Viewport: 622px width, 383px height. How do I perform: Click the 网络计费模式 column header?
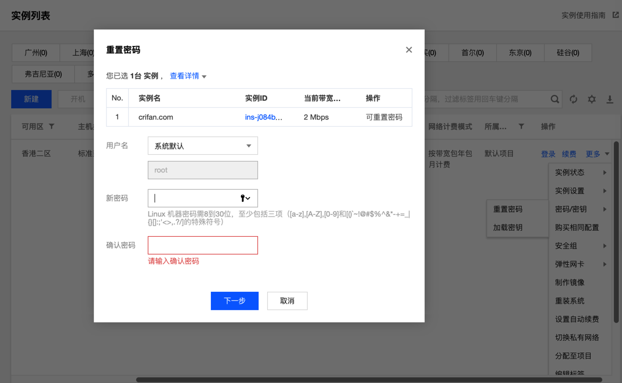[x=450, y=127]
